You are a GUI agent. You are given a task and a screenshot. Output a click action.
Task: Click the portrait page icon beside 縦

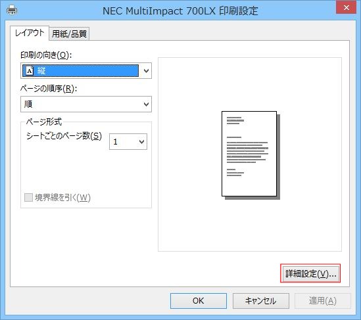tap(30, 70)
